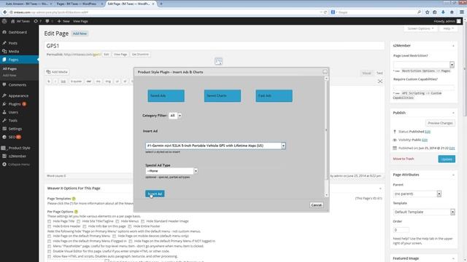This screenshot has height=262, width=467.
Task: Open the comments bubble in admin bar
Action: (x=49, y=21)
